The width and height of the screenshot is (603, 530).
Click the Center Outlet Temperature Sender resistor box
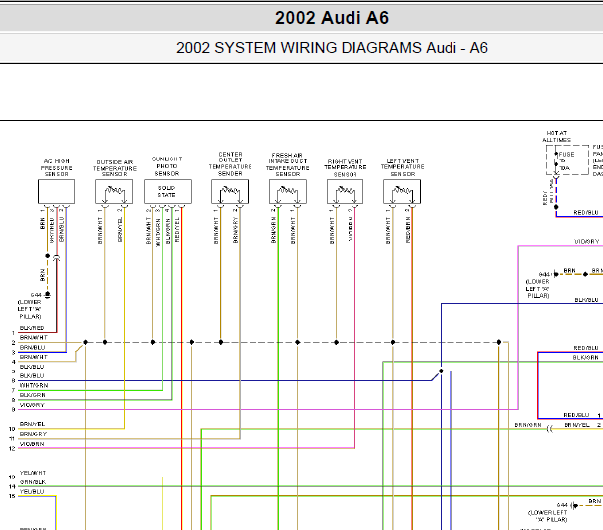click(230, 191)
